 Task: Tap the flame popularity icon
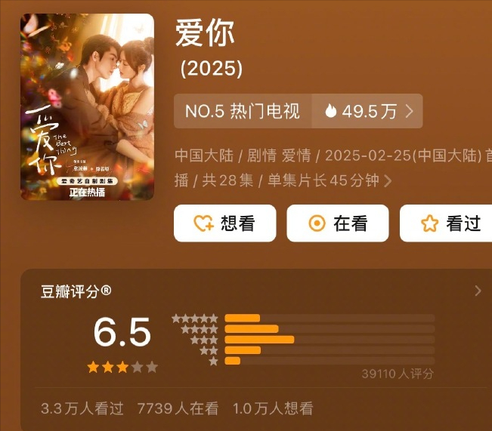tap(331, 111)
